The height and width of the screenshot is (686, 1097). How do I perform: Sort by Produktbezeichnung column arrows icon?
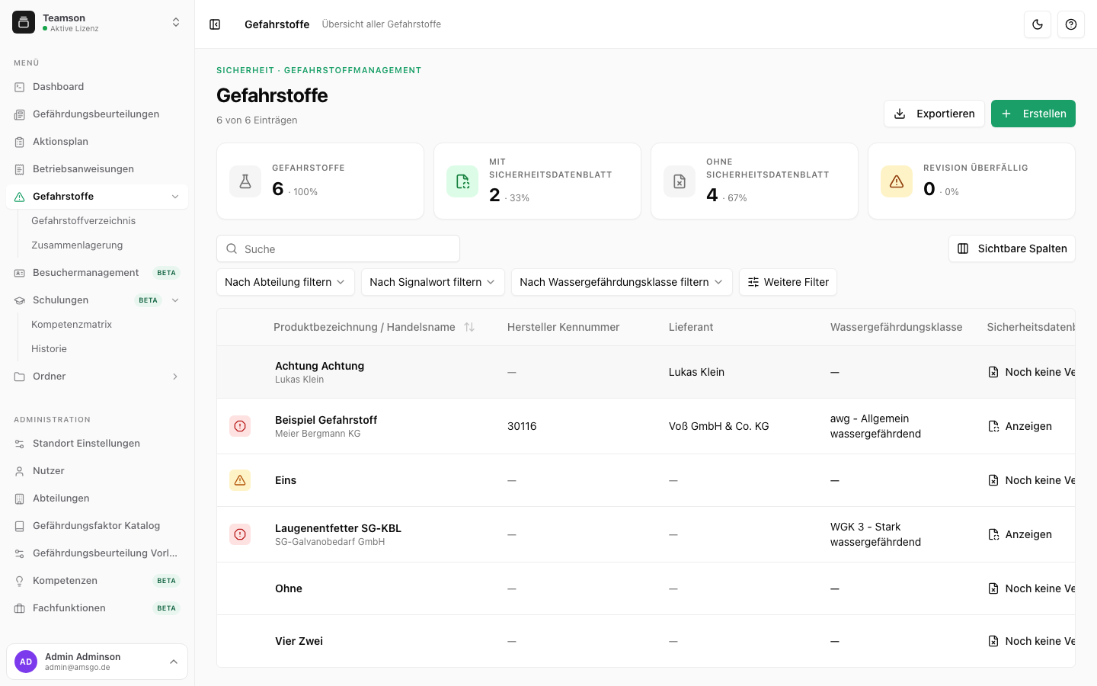point(469,327)
